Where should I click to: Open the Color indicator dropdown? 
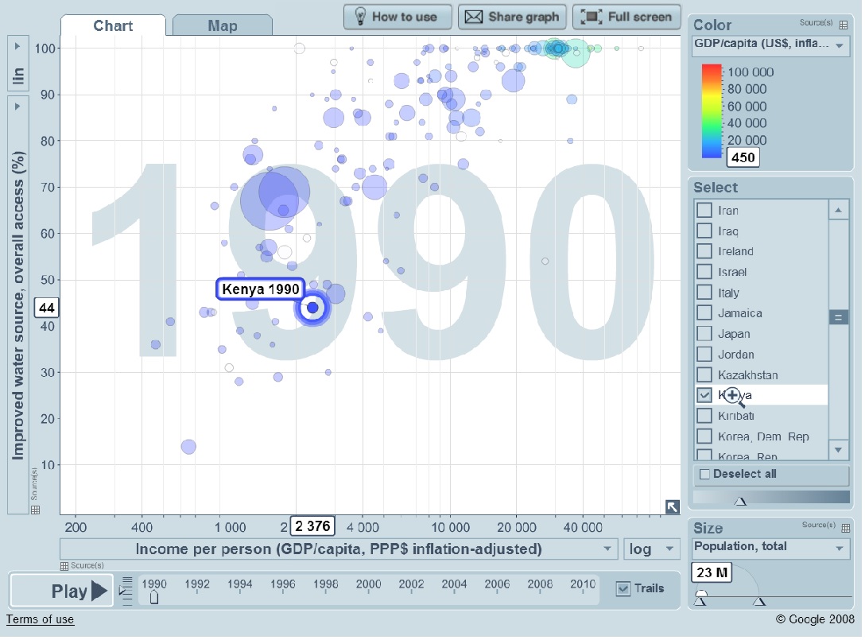pos(771,45)
